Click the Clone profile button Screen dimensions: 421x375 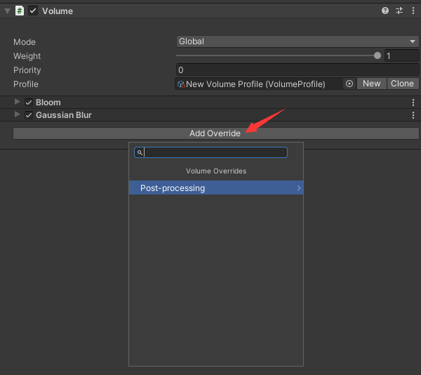click(402, 84)
